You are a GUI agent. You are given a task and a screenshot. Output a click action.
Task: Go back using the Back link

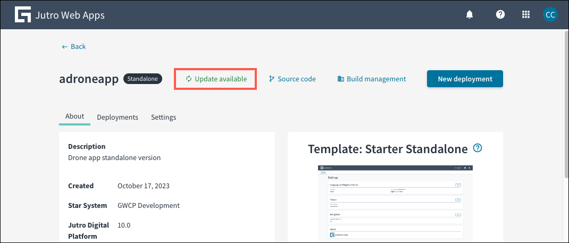[74, 46]
